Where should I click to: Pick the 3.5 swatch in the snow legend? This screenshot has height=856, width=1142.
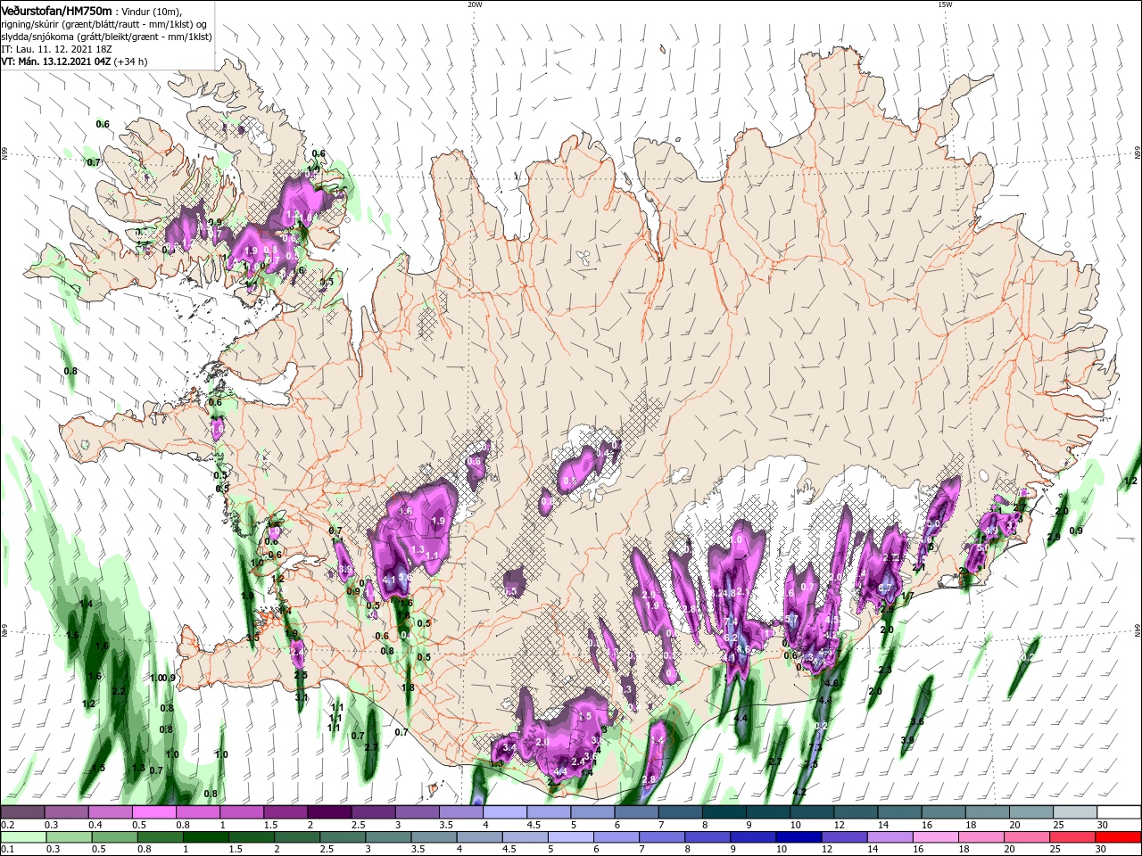[x=460, y=812]
